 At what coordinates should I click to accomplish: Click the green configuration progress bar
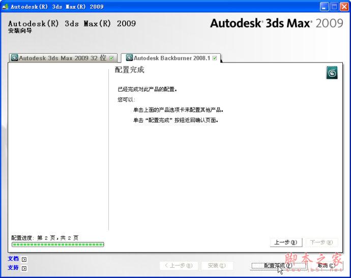pyautogui.click(x=58, y=244)
